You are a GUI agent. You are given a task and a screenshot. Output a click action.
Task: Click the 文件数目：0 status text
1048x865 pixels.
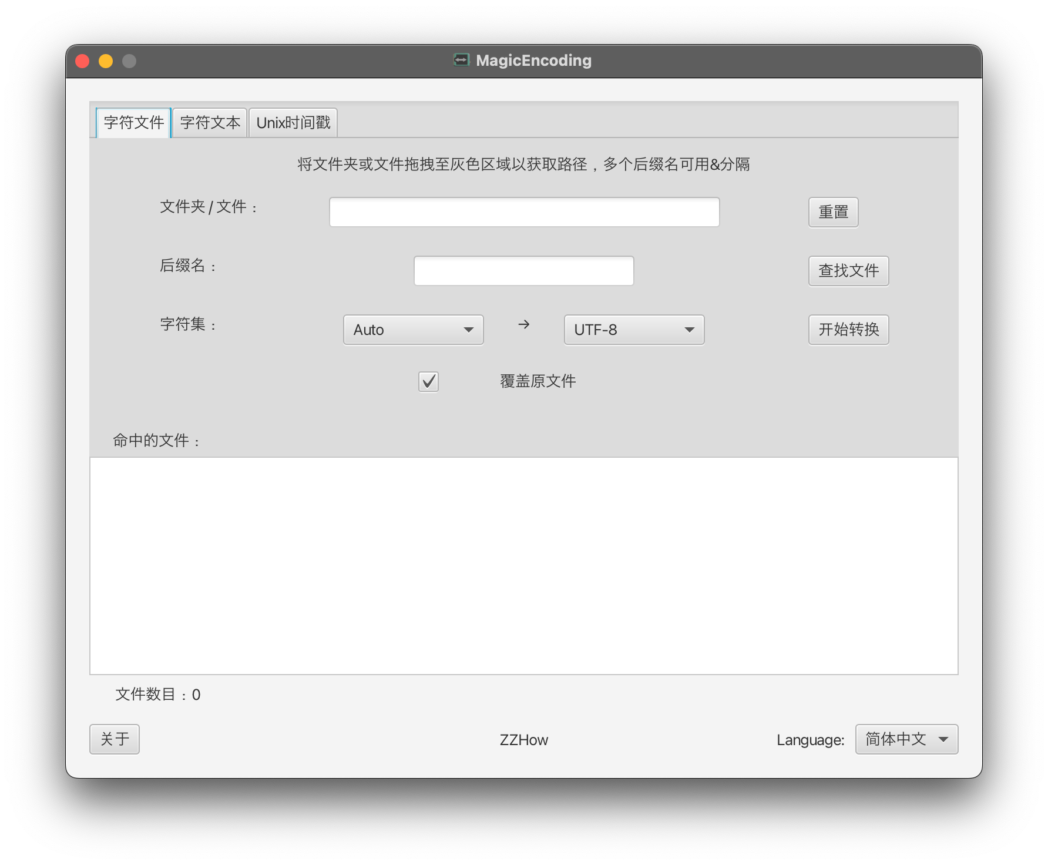pyautogui.click(x=158, y=695)
